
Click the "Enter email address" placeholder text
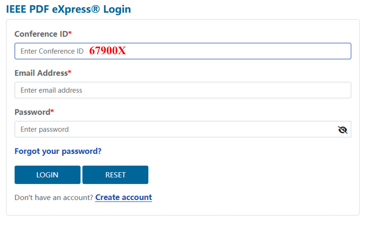pos(51,90)
